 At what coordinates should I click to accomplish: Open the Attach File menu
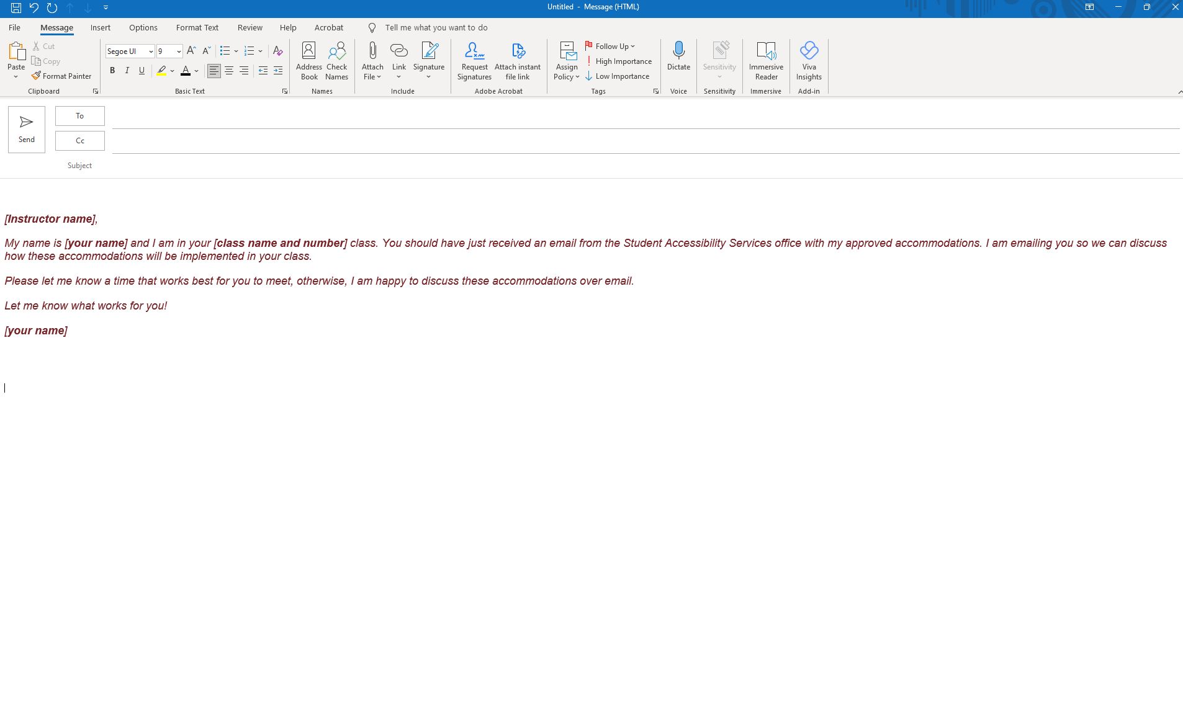(x=372, y=61)
